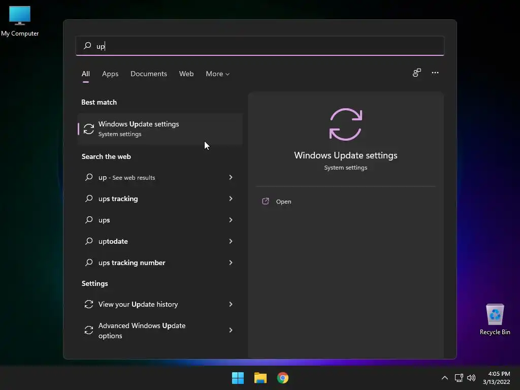The image size is (520, 390).
Task: Switch to the Web tab
Action: coord(186,74)
